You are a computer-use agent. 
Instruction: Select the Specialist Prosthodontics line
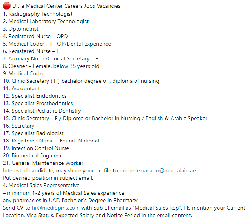point(38,103)
